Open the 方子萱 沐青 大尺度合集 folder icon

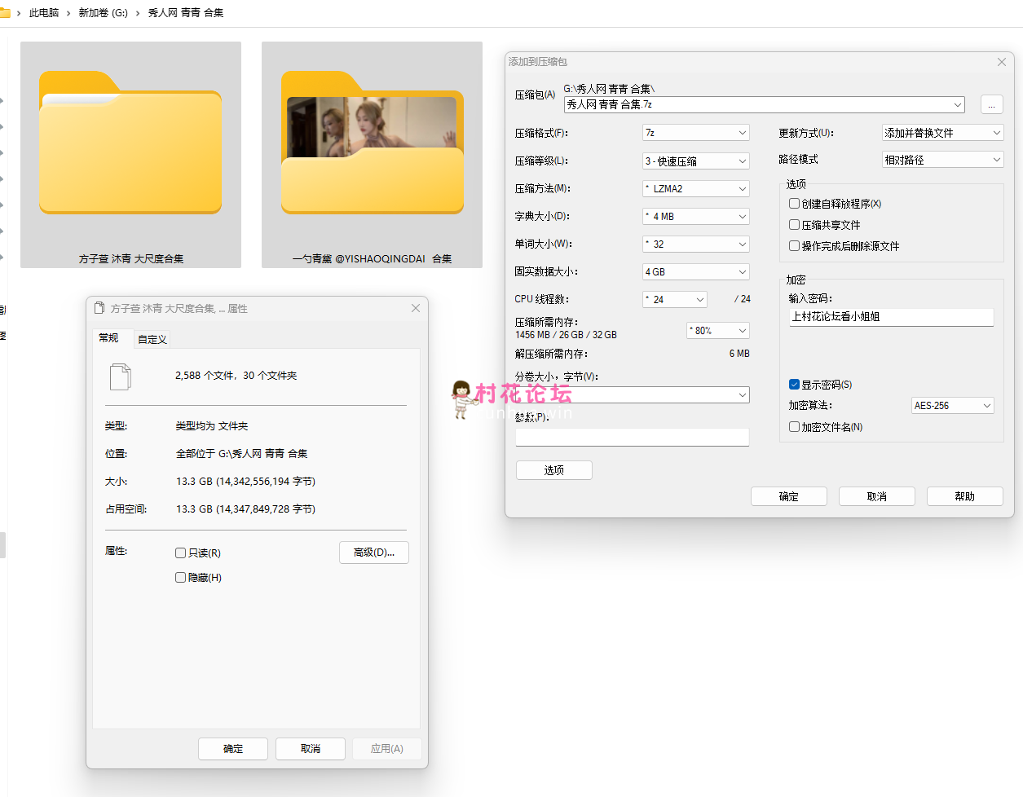[x=130, y=143]
